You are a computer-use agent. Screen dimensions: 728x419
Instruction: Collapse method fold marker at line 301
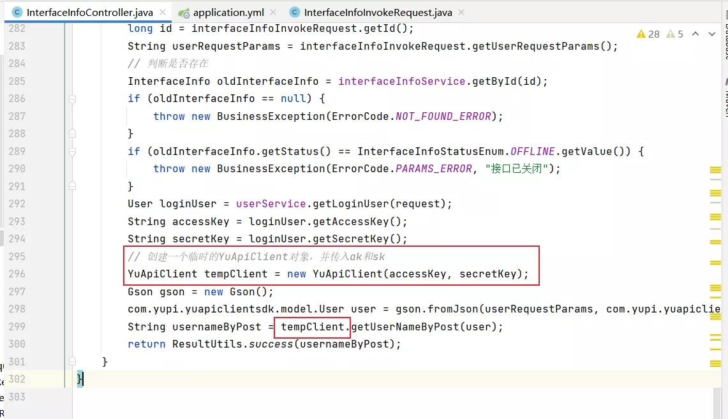(73, 361)
